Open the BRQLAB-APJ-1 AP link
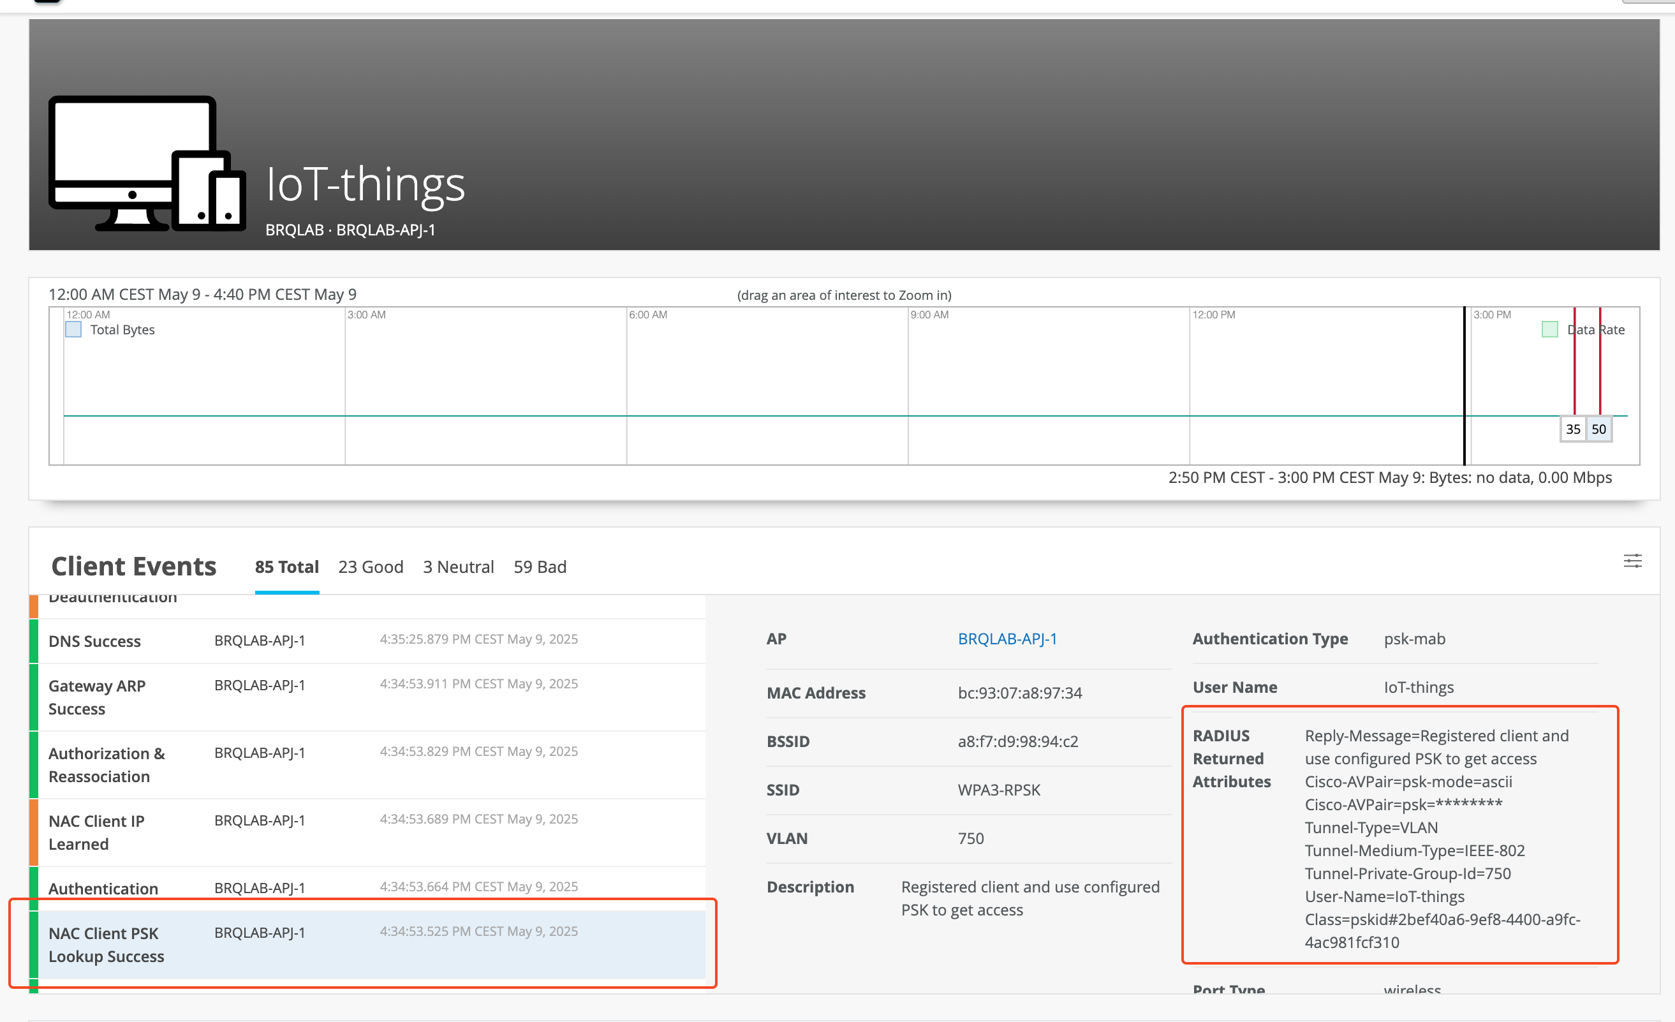Image resolution: width=1675 pixels, height=1022 pixels. click(1007, 639)
